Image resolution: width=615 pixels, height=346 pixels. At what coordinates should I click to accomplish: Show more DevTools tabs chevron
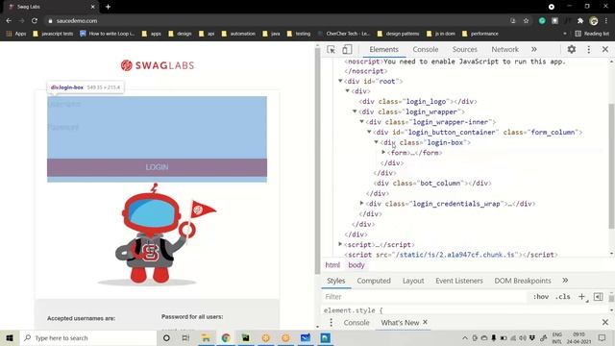[x=534, y=49]
